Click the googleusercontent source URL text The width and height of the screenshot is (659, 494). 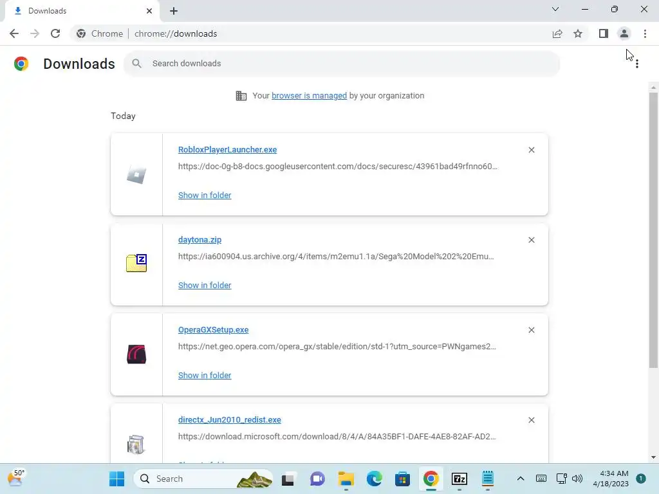pyautogui.click(x=337, y=167)
